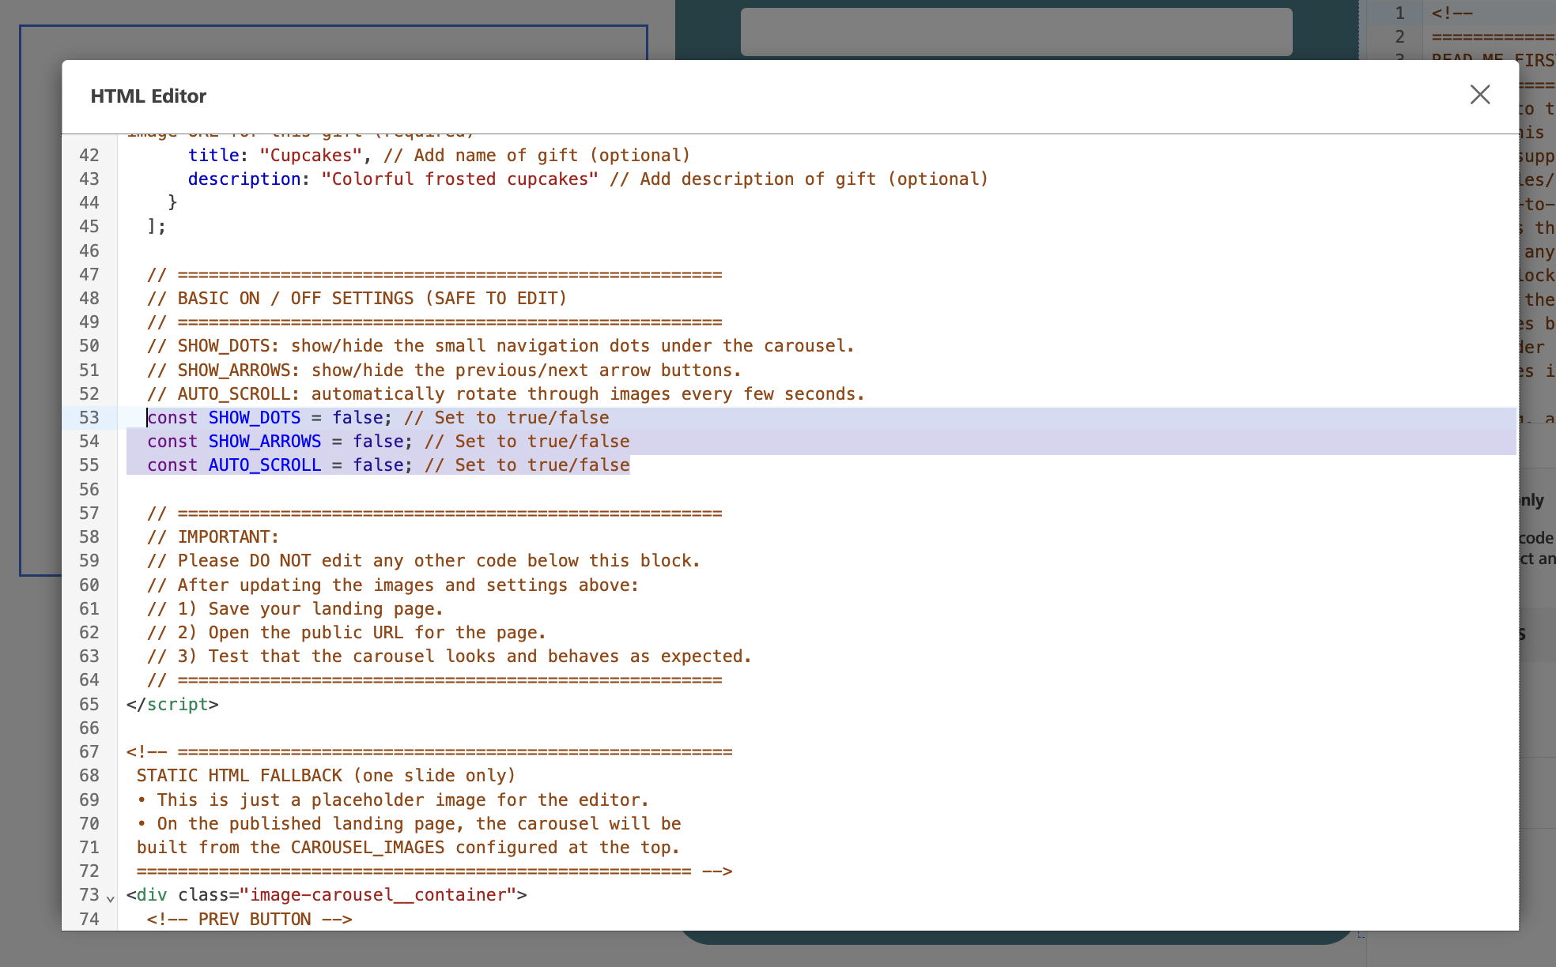Click line number 1 in the background editor

pyautogui.click(x=1399, y=13)
